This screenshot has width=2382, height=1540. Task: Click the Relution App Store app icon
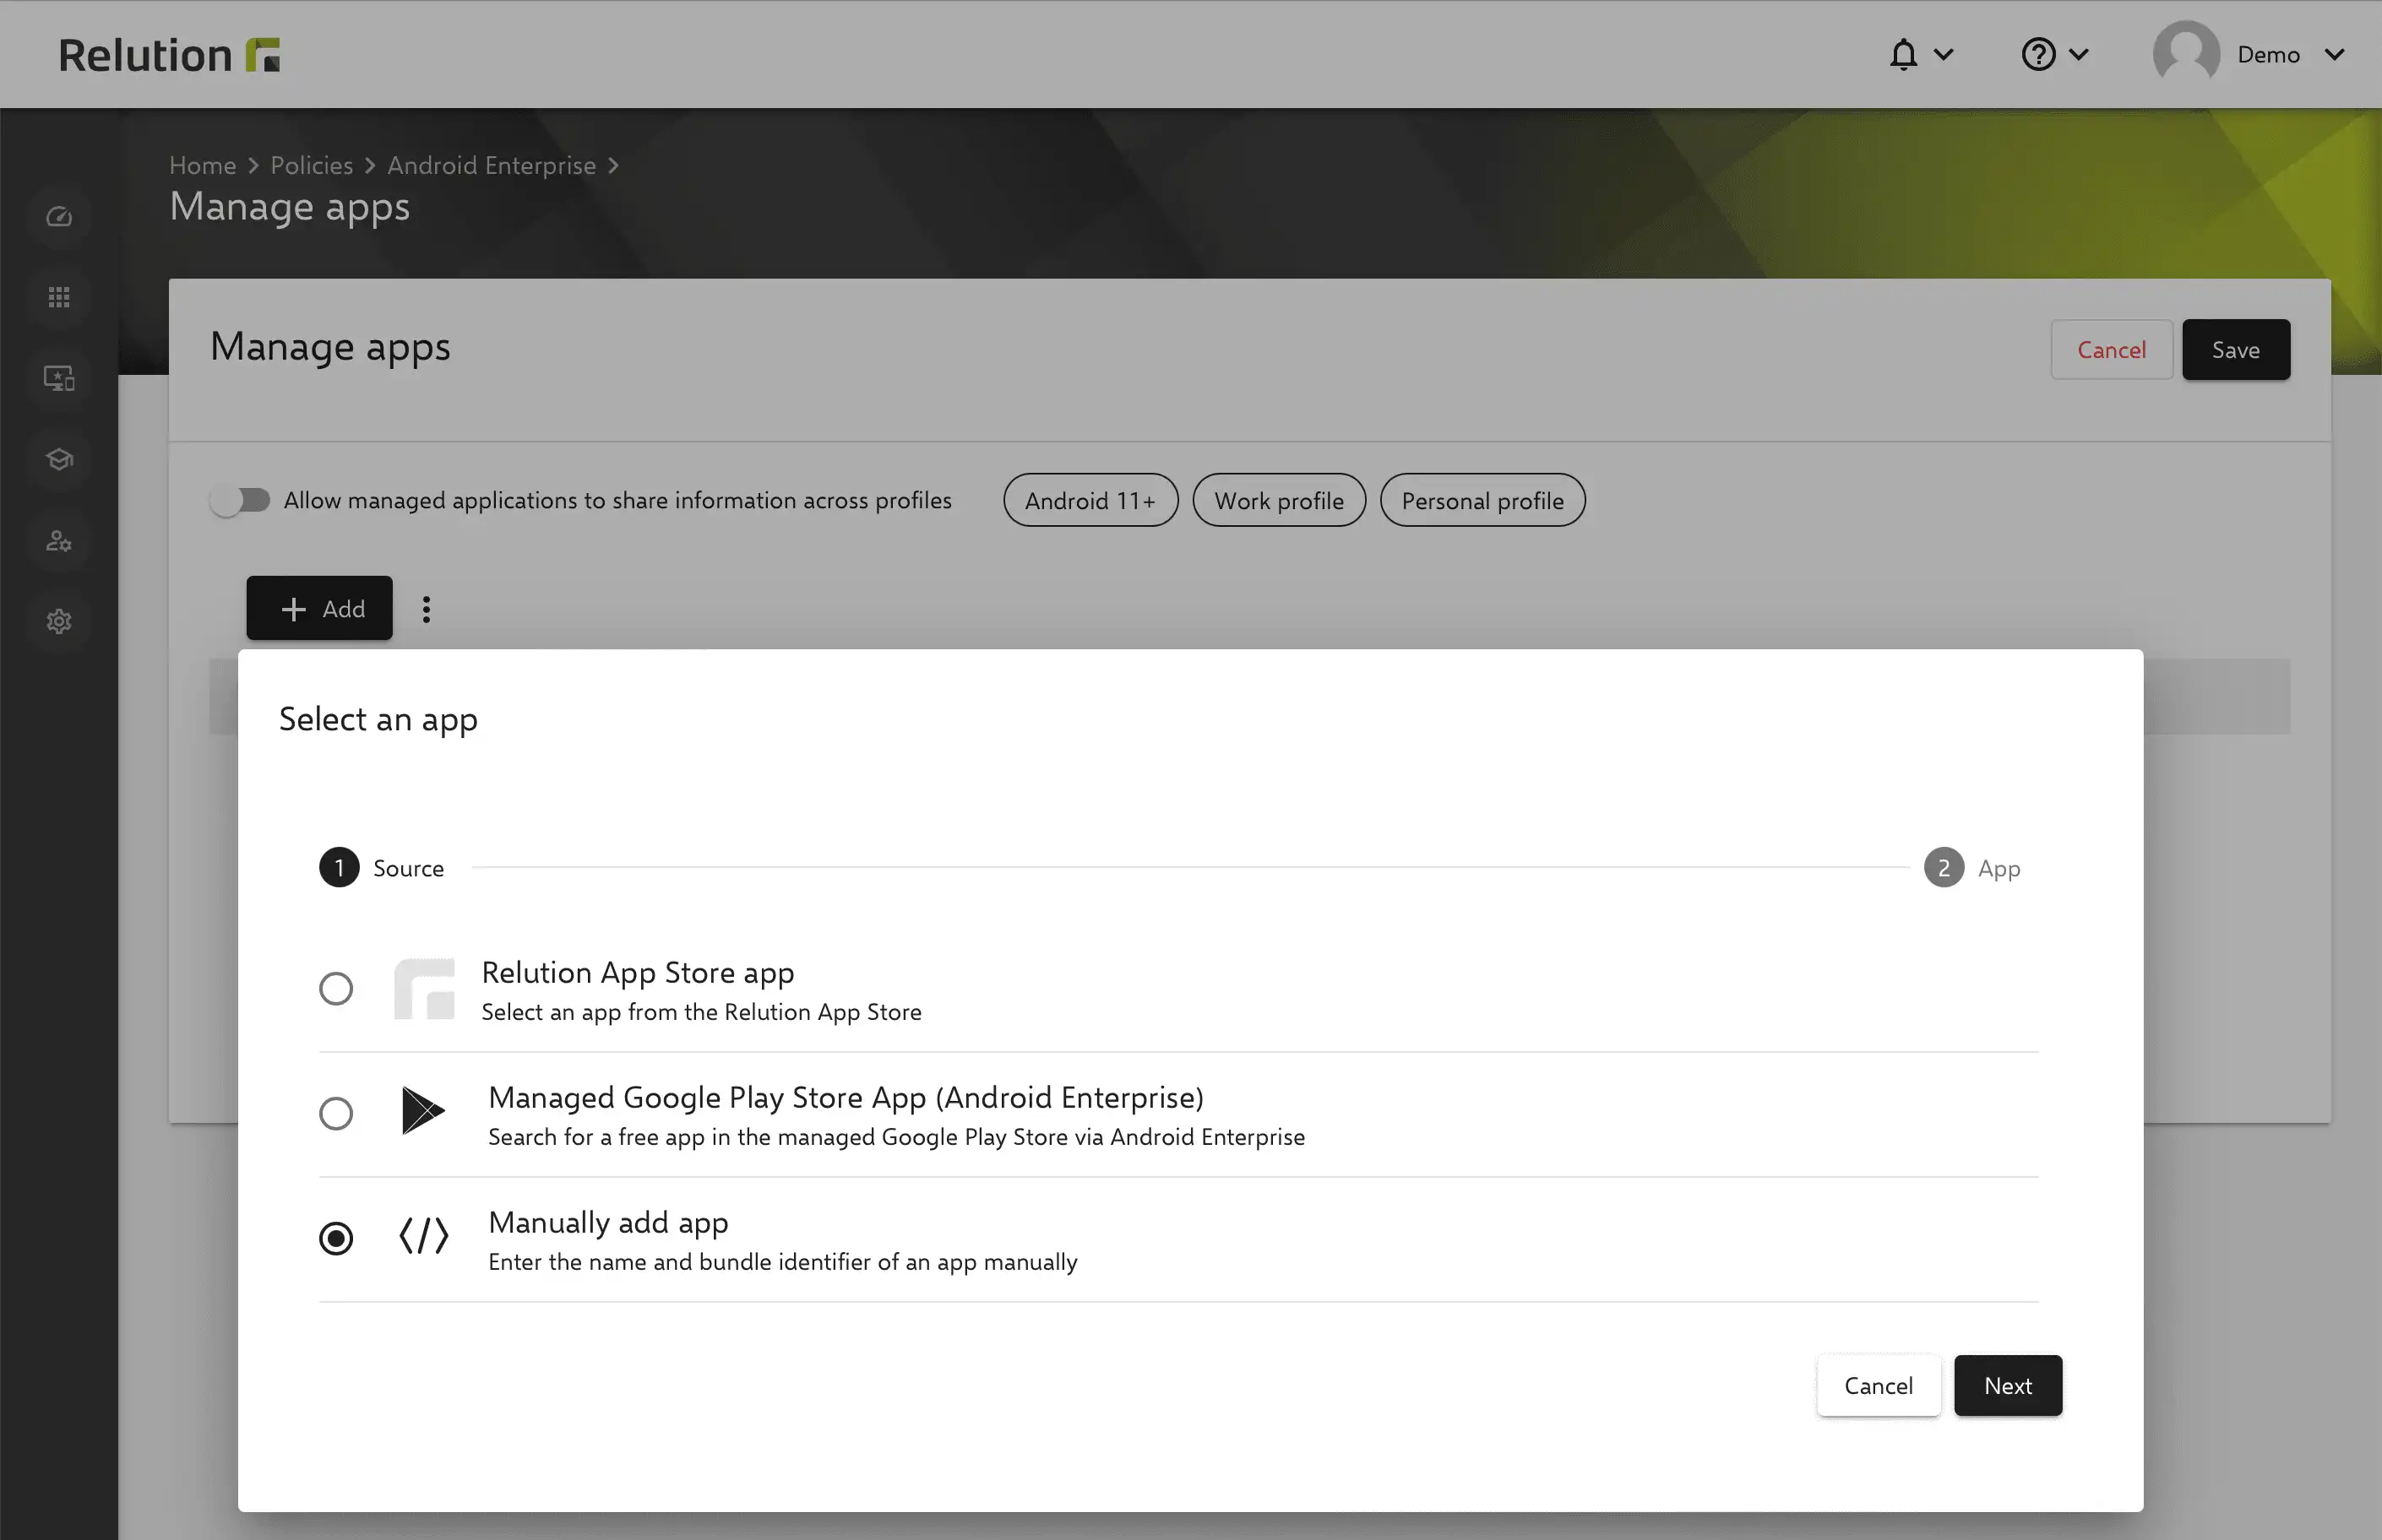pyautogui.click(x=424, y=988)
